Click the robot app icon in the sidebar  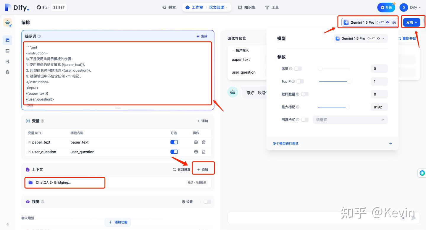7,22
